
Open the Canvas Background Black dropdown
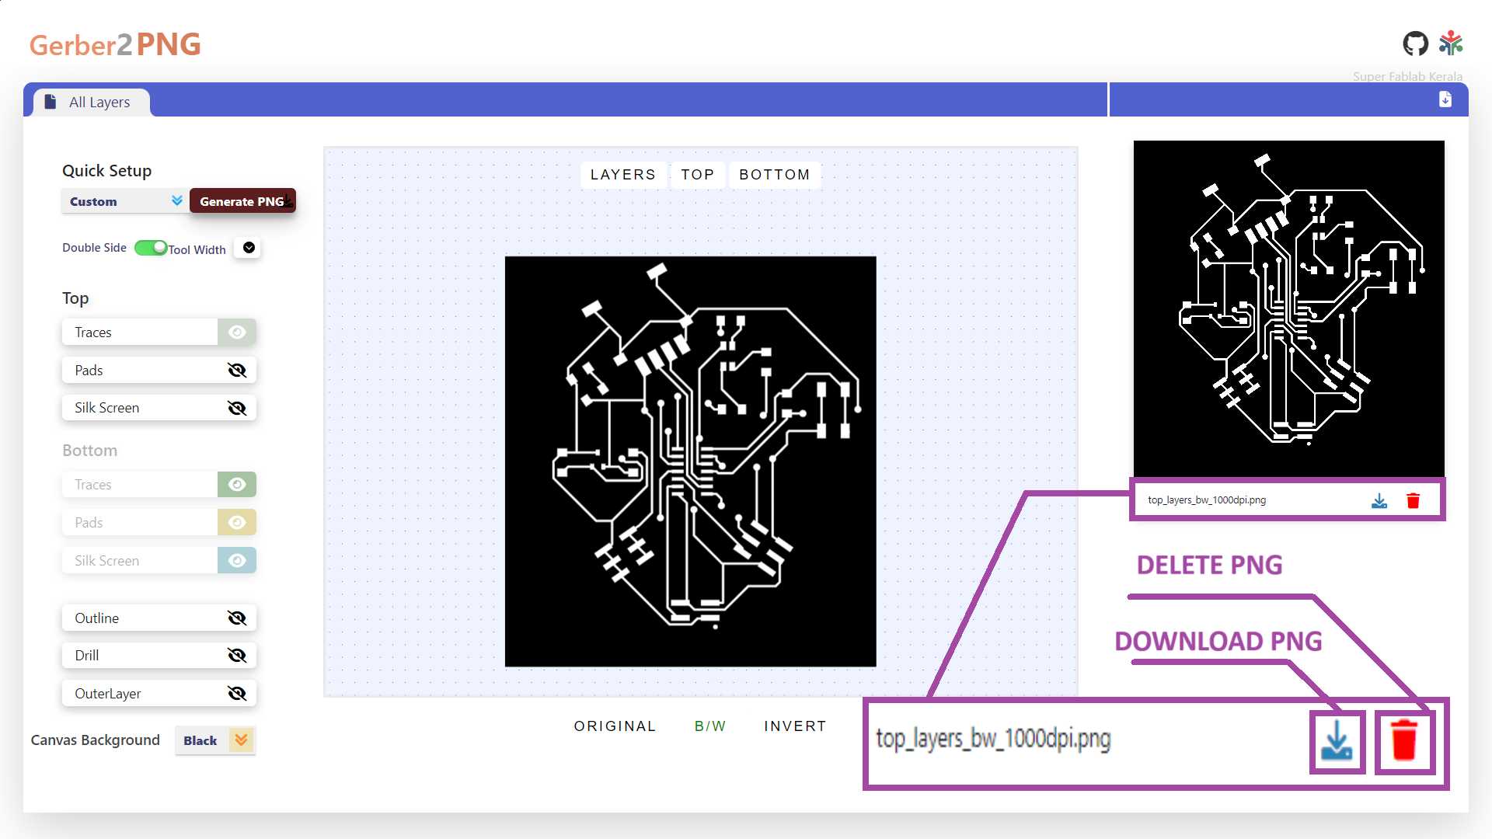tap(215, 740)
